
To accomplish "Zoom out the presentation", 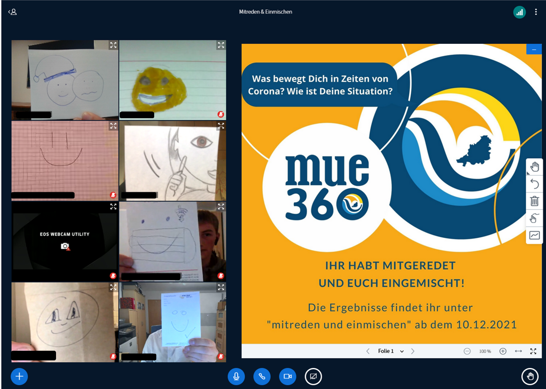I will (467, 351).
